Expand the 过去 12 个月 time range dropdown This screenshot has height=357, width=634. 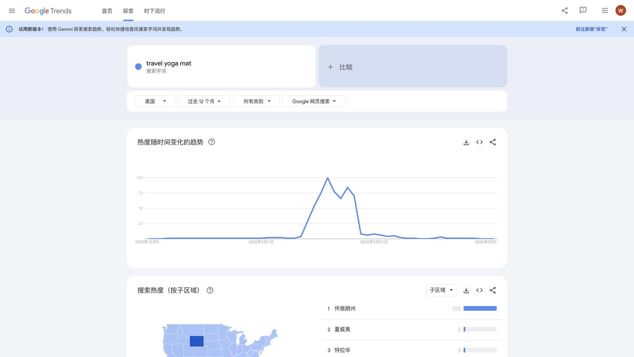pyautogui.click(x=204, y=101)
